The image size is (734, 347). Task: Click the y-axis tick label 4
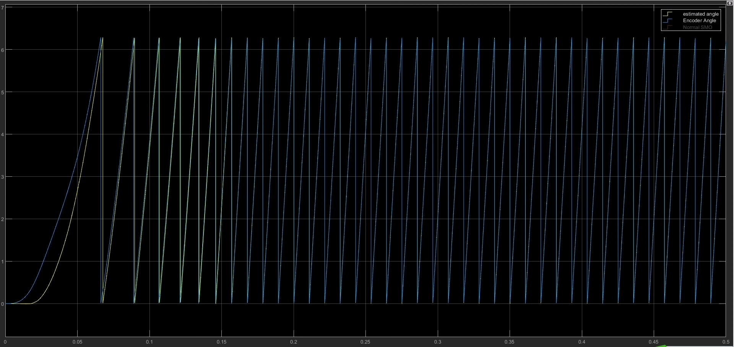click(2, 135)
